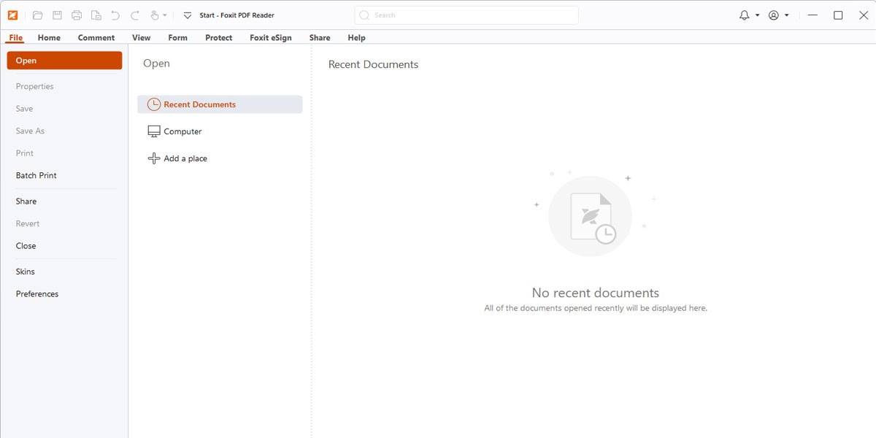Select the hand tool icon
The height and width of the screenshot is (438, 876).
point(154,15)
